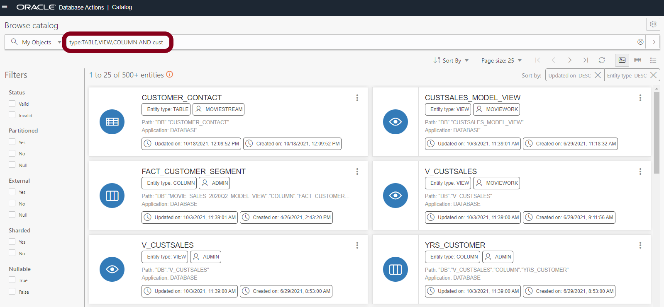664x307 pixels.
Task: Open the hamburger navigation menu
Action: pyautogui.click(x=5, y=7)
